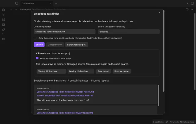Click Export results (pro) button
Viewport: 196px width, 124px height.
coord(77,45)
